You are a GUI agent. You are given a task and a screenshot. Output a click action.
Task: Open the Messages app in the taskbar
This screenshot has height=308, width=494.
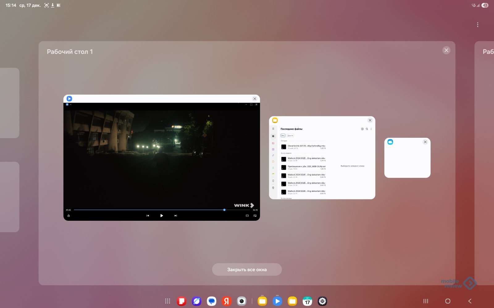pos(211,301)
